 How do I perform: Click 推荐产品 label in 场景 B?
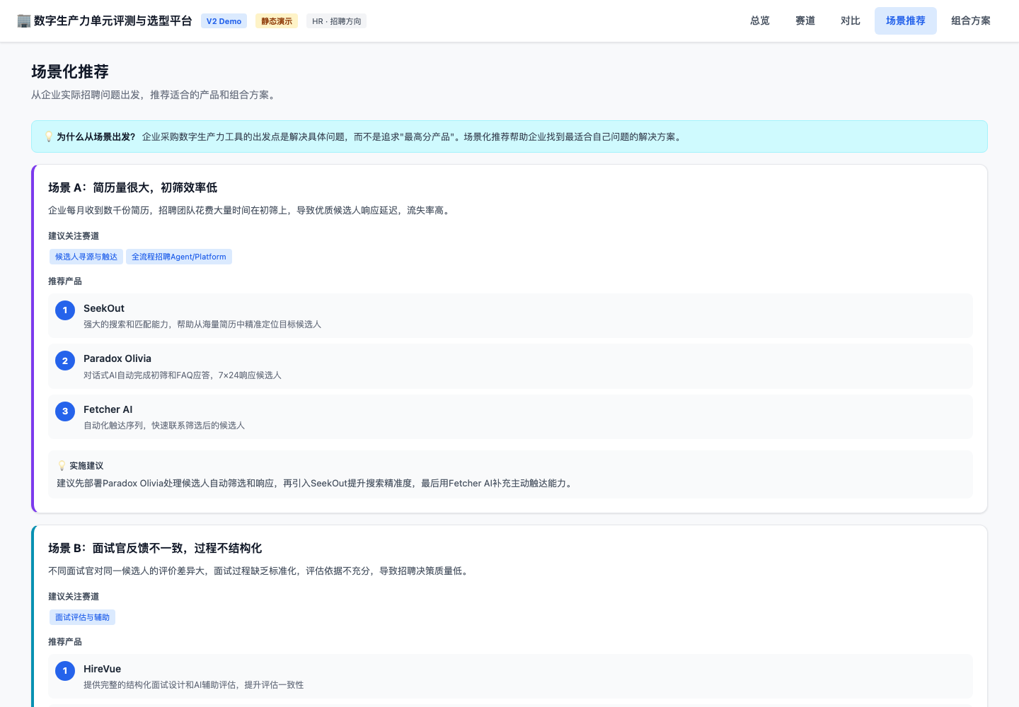click(x=65, y=642)
